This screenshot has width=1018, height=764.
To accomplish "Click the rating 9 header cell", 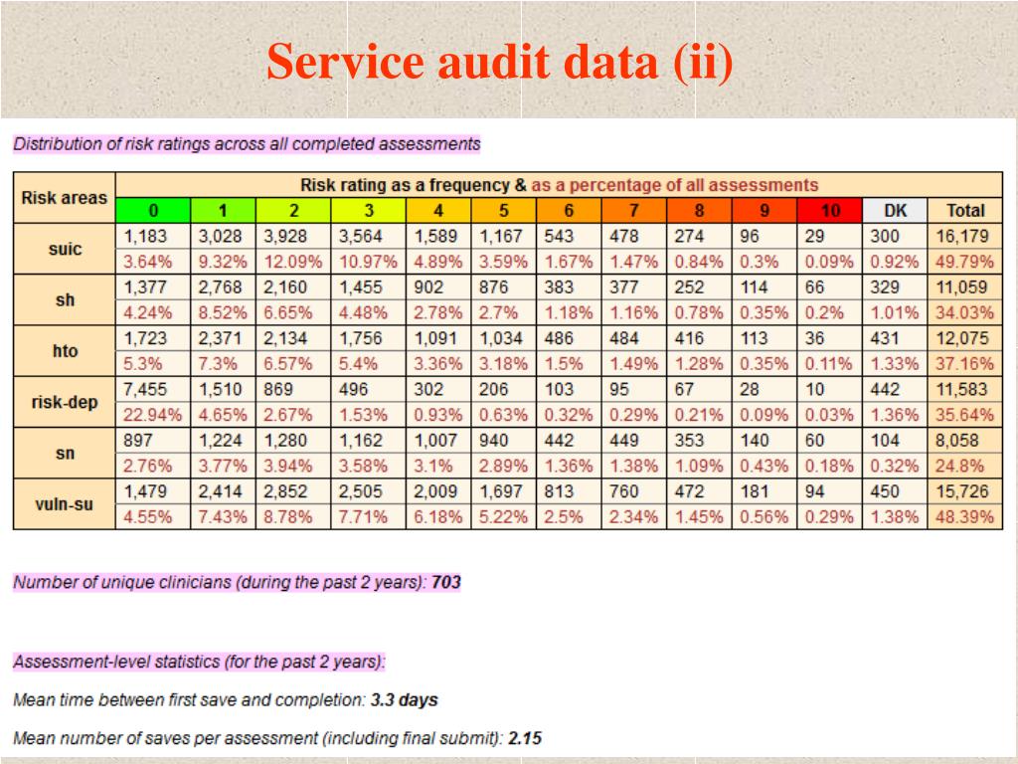I will pyautogui.click(x=764, y=211).
